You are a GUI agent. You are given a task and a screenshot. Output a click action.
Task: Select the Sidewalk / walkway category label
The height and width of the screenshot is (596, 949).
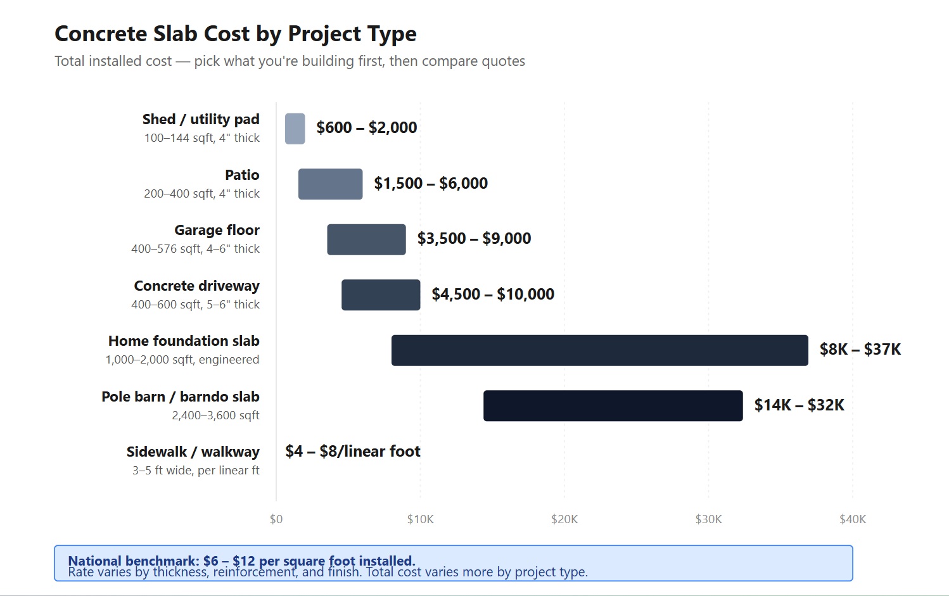click(193, 452)
